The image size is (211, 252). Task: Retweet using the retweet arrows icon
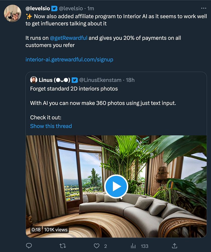(x=63, y=246)
